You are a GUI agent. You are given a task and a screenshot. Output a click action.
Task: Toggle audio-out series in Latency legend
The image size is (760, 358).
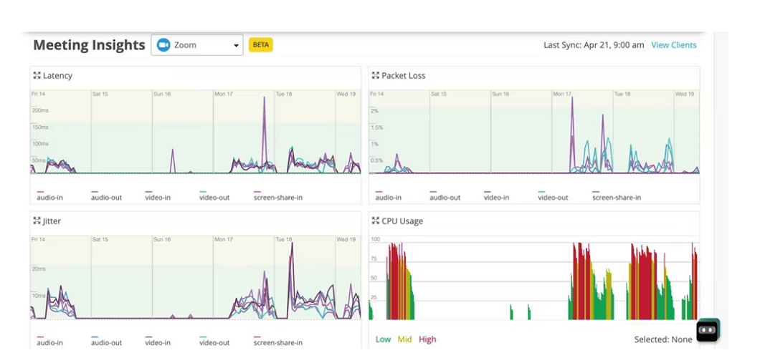[x=106, y=197]
